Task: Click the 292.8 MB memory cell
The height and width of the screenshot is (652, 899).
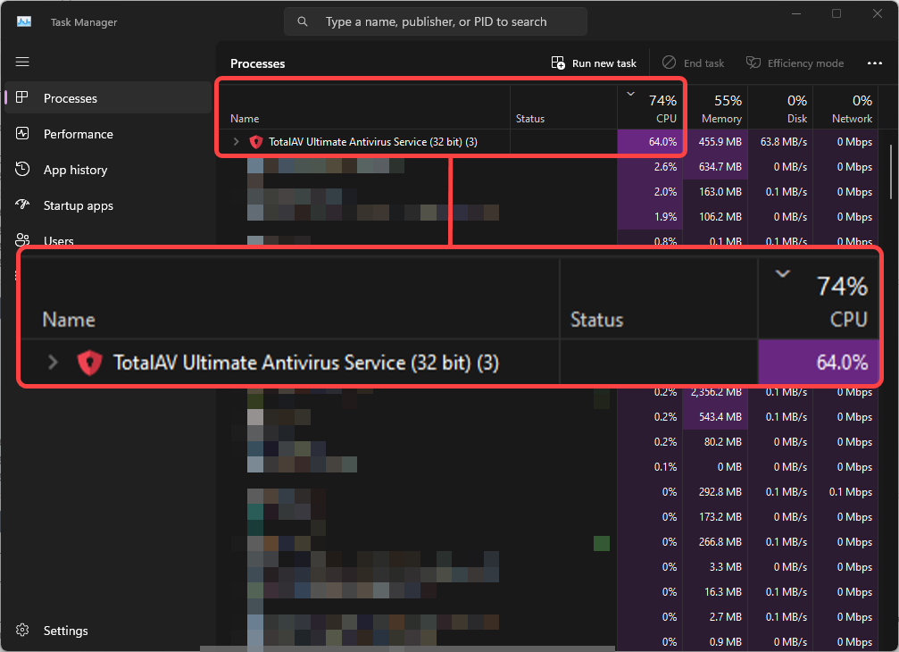Action: click(x=715, y=492)
